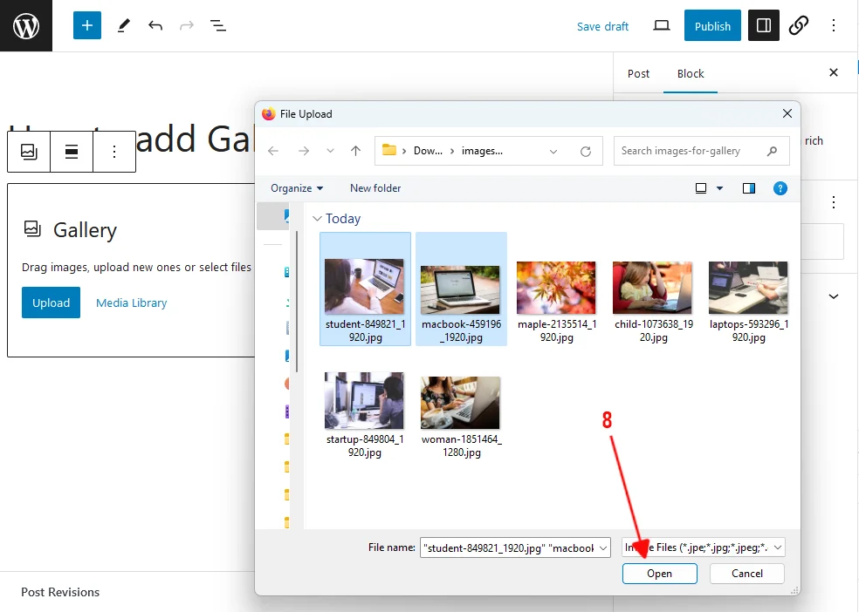
Task: Click the WordPress logo icon
Action: tap(26, 26)
